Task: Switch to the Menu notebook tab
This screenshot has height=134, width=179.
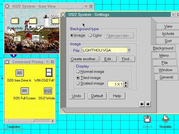Action: [x=164, y=56]
